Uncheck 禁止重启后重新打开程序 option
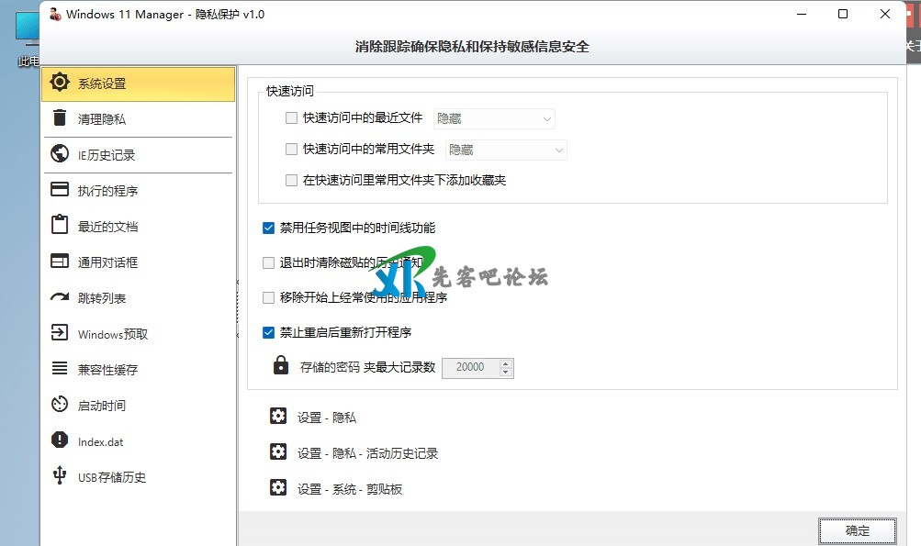 coord(269,332)
